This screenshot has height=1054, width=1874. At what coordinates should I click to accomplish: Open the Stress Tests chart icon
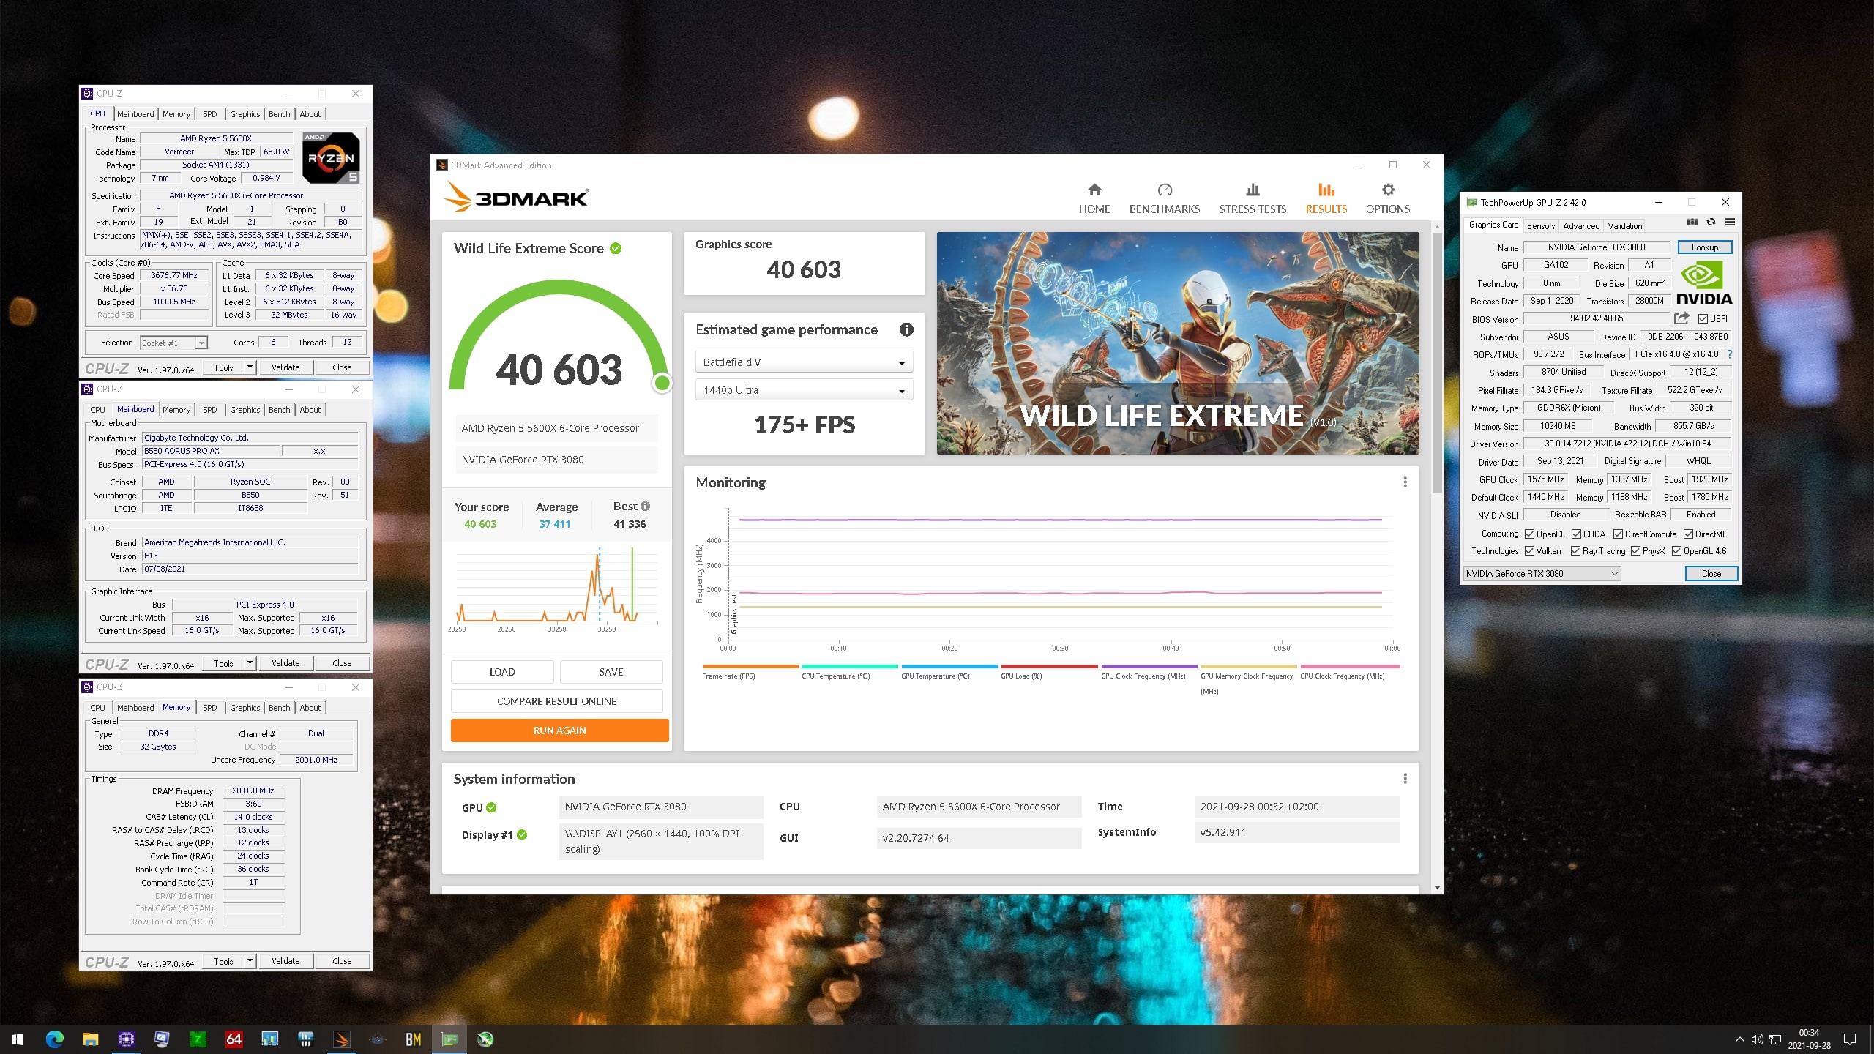pyautogui.click(x=1253, y=190)
